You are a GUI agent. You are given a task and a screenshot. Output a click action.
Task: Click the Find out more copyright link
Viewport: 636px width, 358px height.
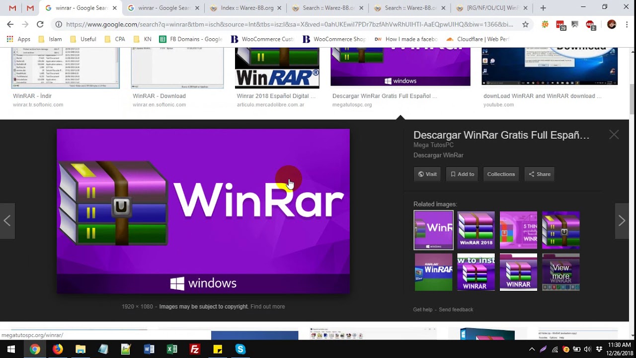tap(268, 307)
